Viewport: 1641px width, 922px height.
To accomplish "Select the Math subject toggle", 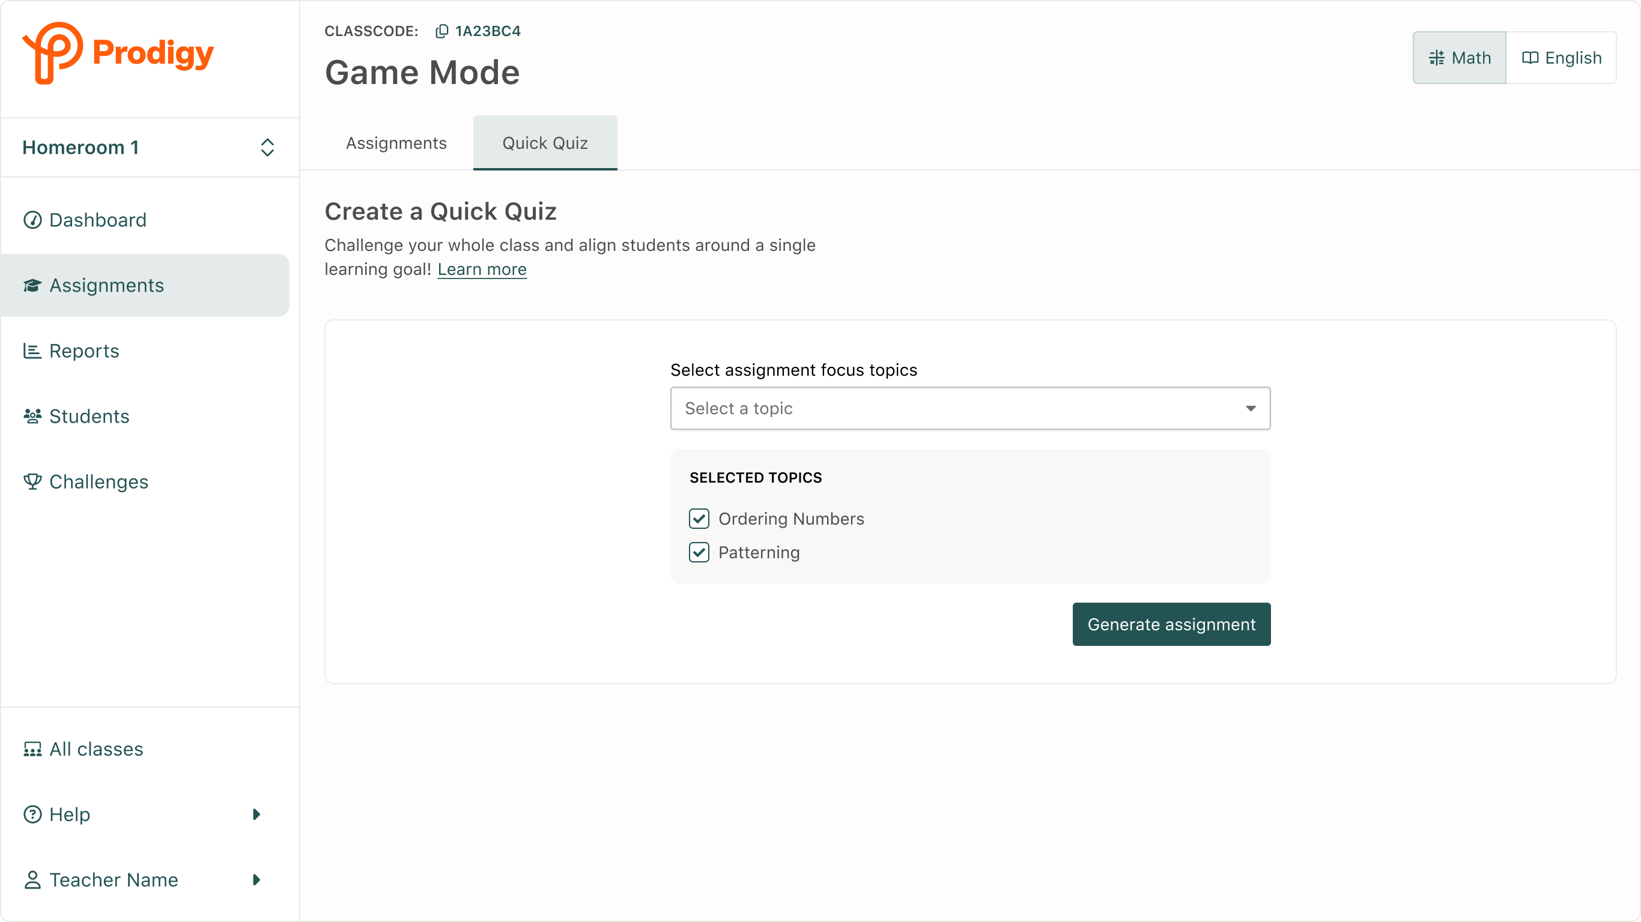I will pos(1458,57).
